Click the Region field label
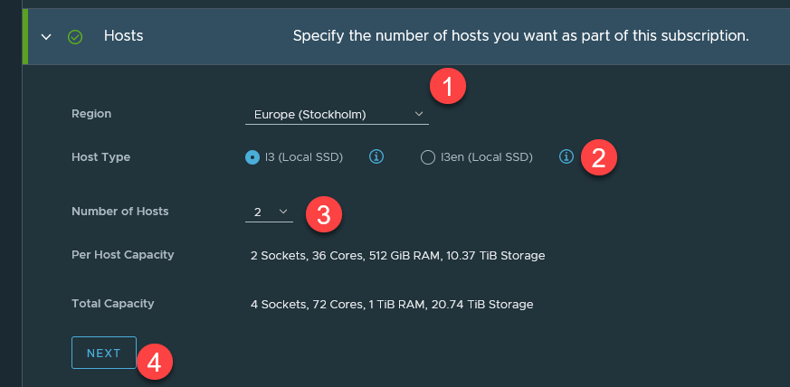The height and width of the screenshot is (387, 790). point(91,114)
